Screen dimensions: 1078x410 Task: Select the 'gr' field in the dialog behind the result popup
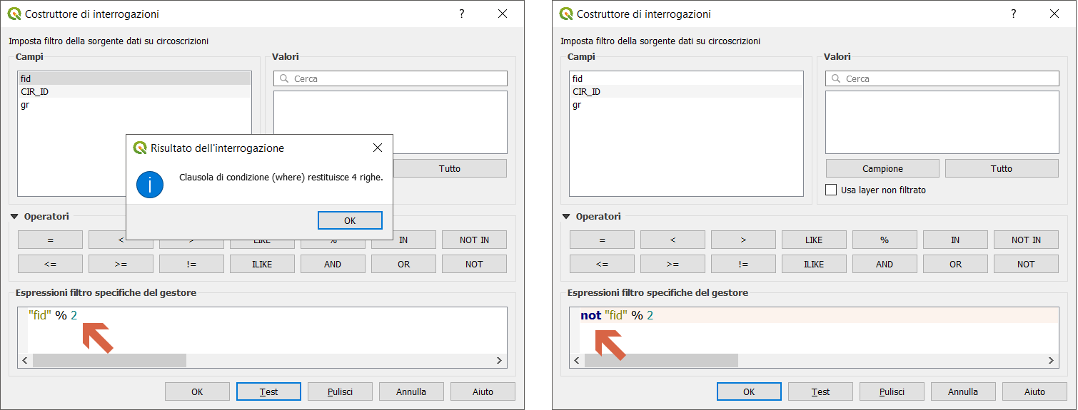coord(26,105)
